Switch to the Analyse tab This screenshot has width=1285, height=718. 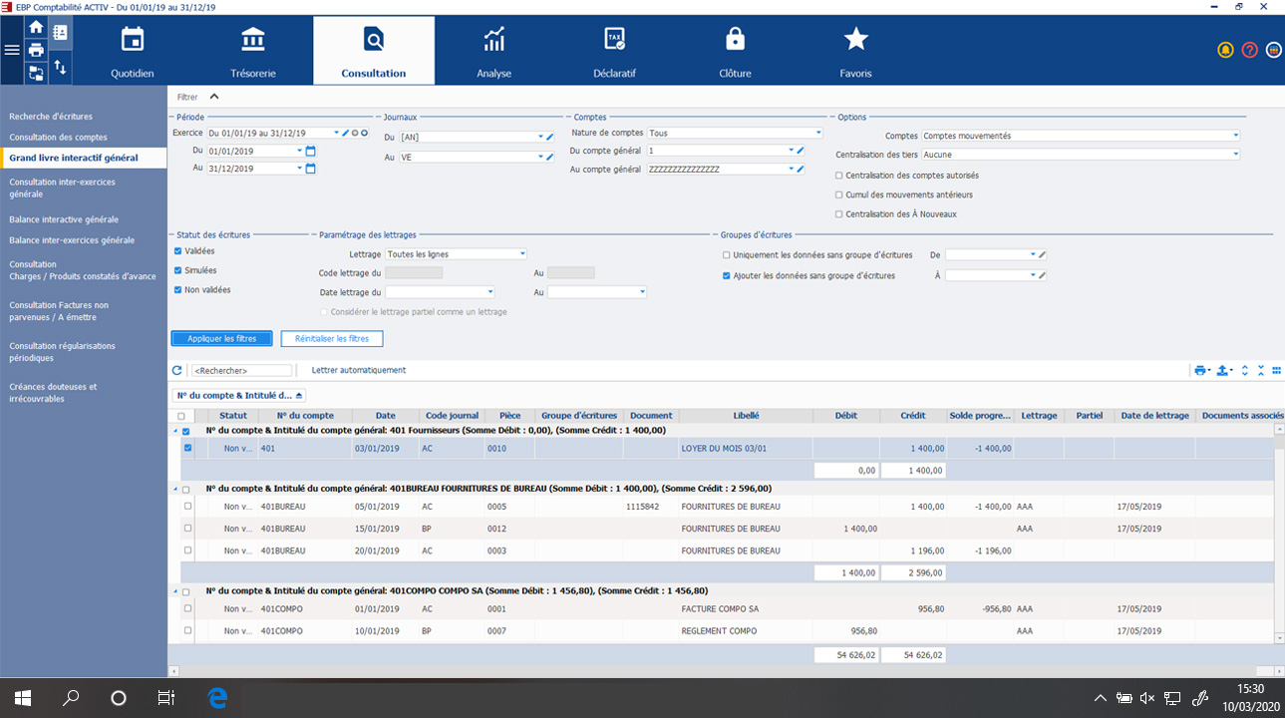493,50
